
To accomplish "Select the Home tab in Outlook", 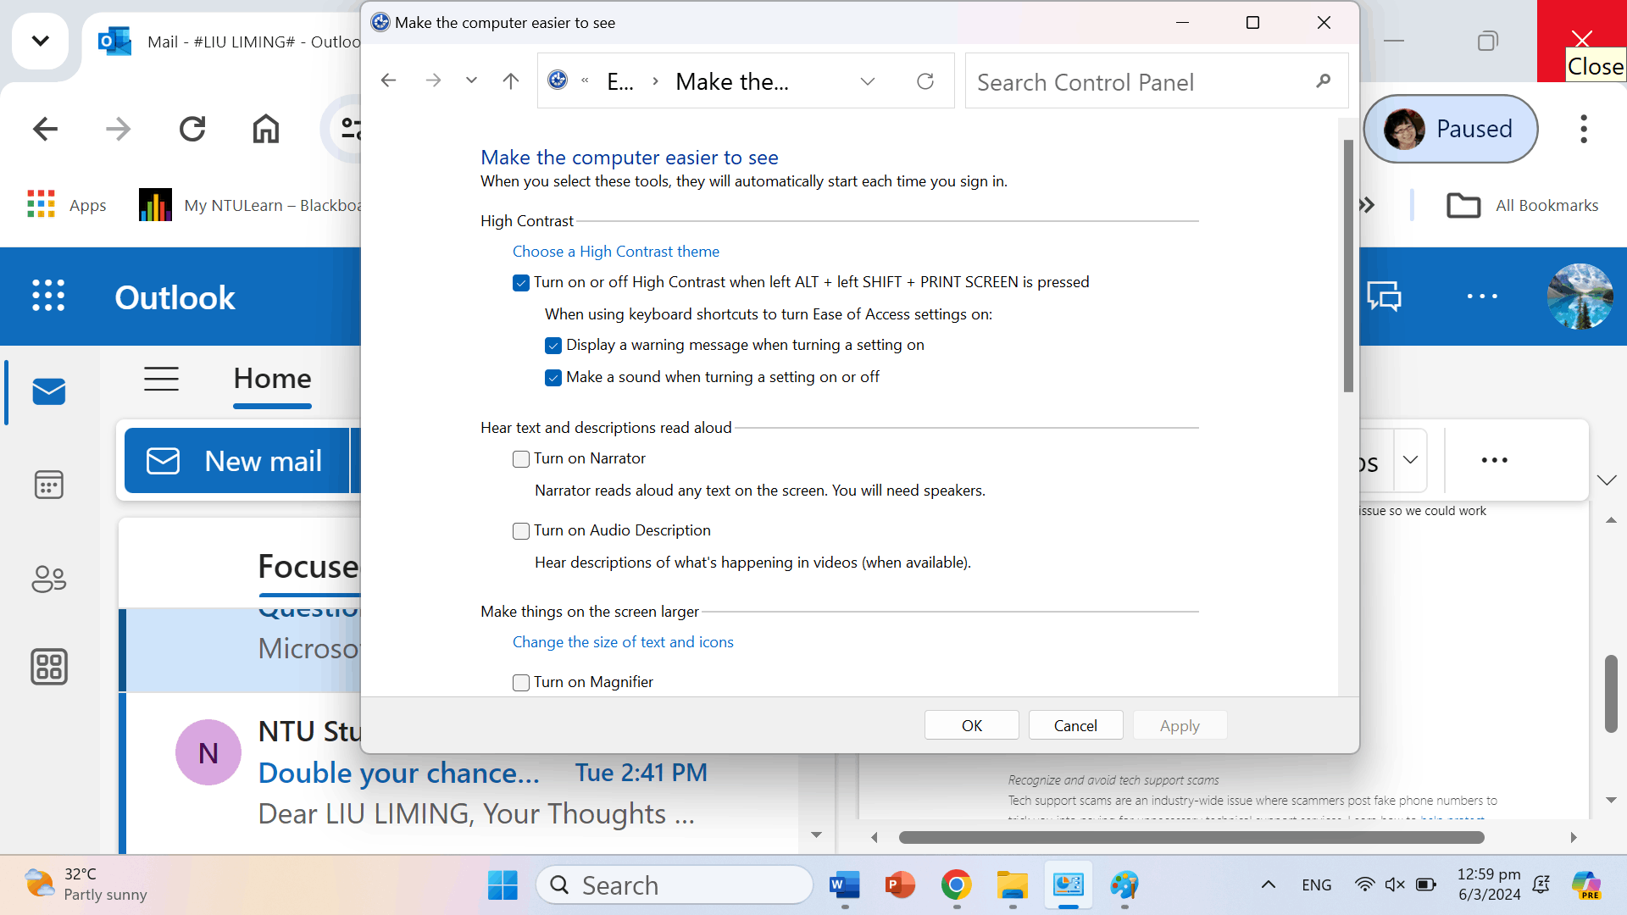I will click(x=272, y=379).
